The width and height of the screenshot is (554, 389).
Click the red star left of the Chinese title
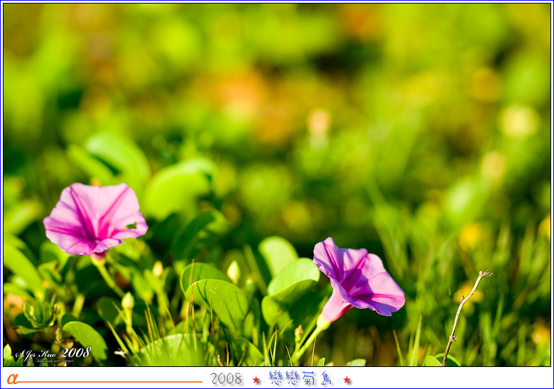256,380
